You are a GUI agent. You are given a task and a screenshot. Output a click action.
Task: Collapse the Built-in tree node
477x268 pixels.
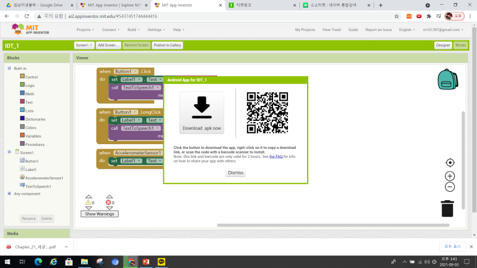coord(10,68)
